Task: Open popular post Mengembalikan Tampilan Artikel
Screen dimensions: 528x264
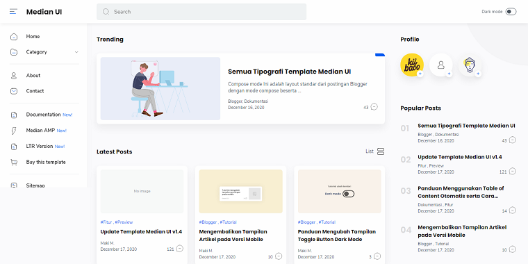Action: click(x=462, y=231)
